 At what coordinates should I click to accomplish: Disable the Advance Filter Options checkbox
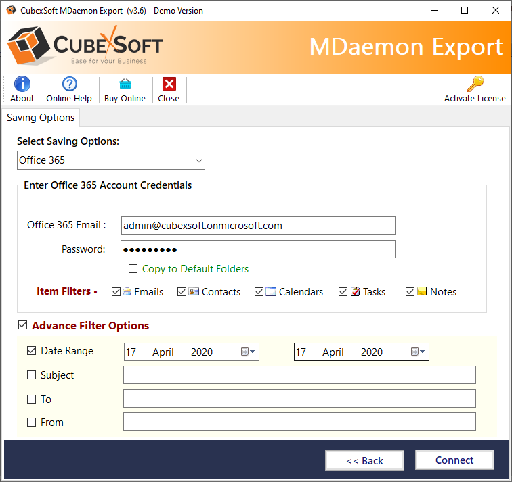(x=23, y=326)
